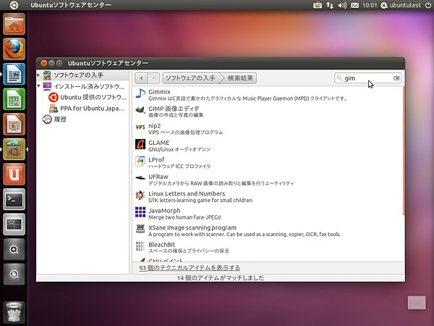Screen dimensions: 434x326
Task: Click the LProf color profiler icon
Action: 140,162
